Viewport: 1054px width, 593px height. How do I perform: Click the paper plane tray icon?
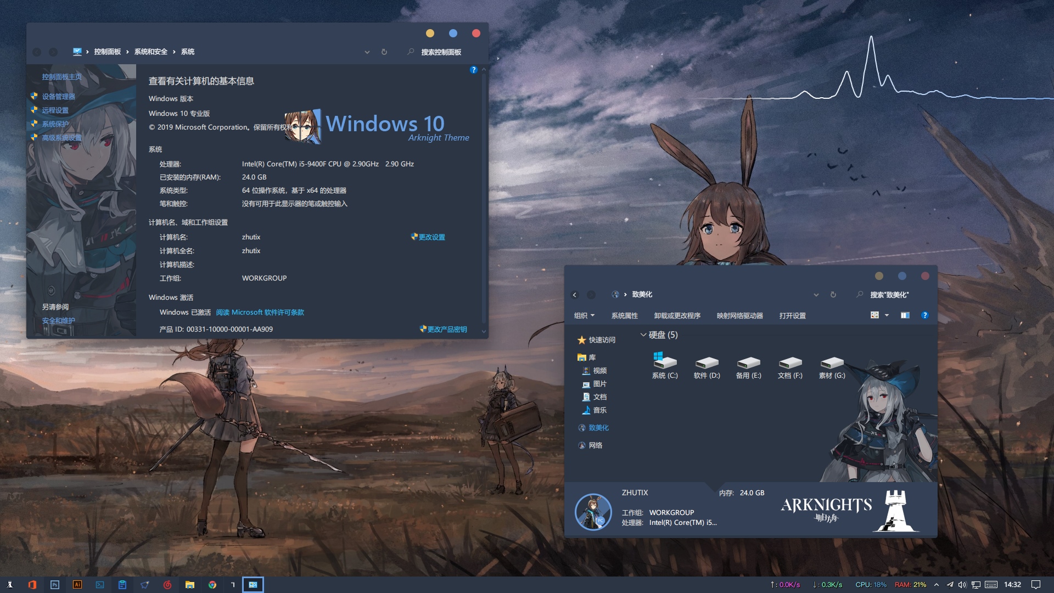950,585
